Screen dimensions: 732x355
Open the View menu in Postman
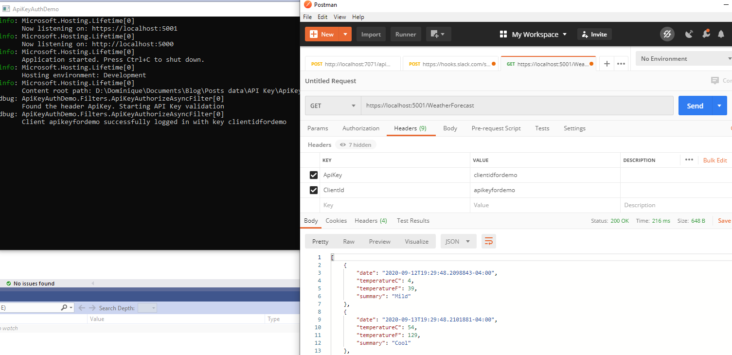point(340,17)
